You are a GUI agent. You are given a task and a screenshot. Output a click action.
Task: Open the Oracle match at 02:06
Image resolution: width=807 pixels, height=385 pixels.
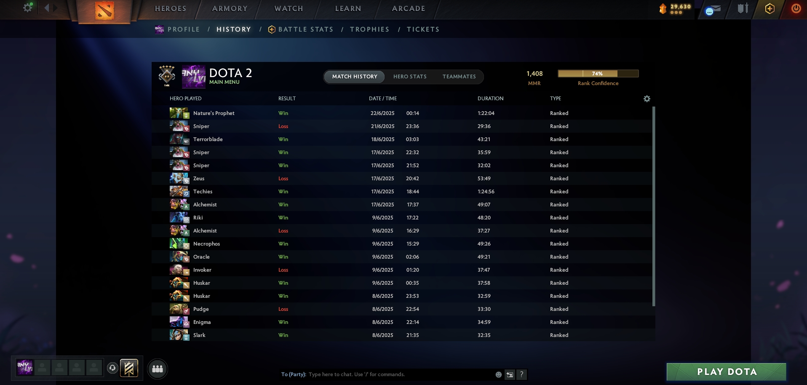(402, 257)
